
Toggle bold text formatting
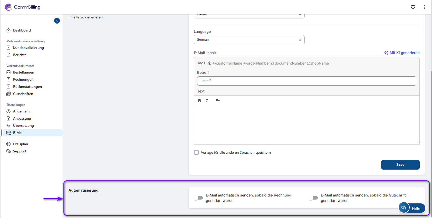pos(199,101)
